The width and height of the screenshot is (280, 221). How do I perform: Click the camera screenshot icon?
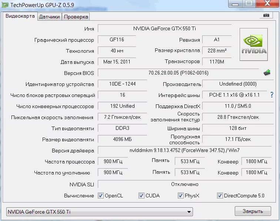tap(266, 15)
